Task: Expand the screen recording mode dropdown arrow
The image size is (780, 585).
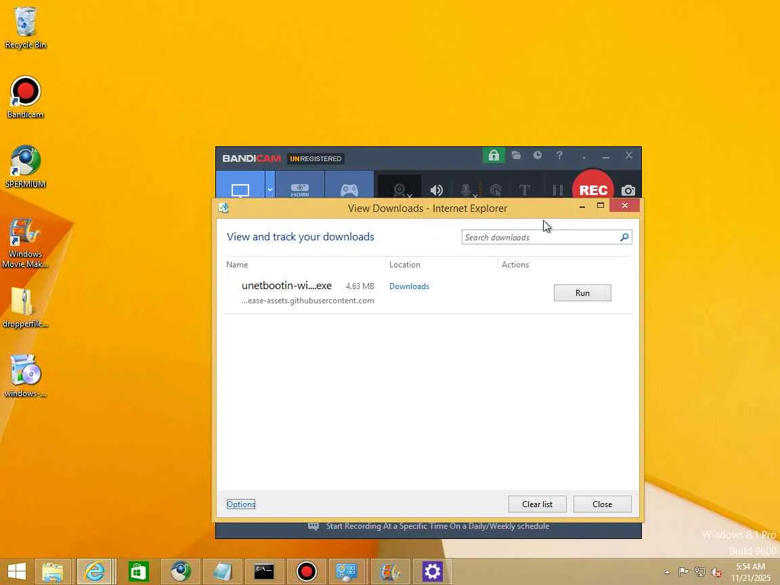Action: [x=269, y=189]
